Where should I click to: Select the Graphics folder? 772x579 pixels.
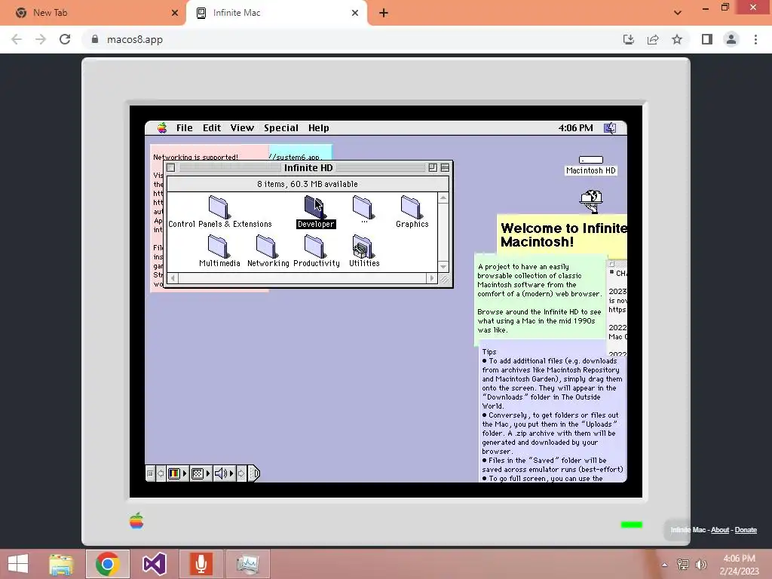point(412,212)
